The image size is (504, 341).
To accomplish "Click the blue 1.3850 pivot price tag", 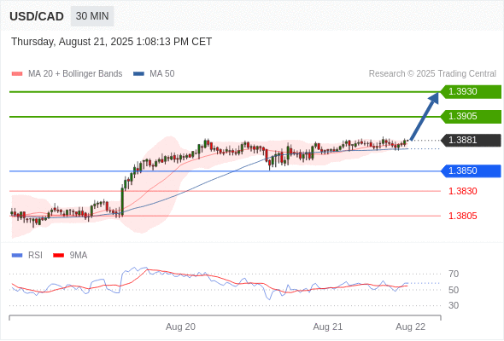I will tap(471, 171).
